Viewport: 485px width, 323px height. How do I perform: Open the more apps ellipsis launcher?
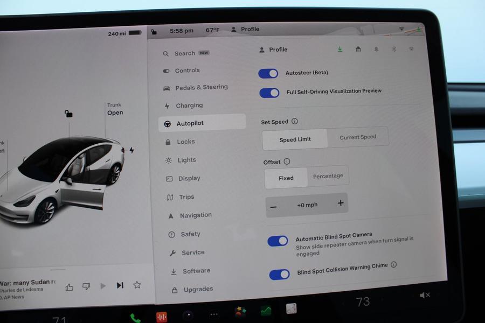click(214, 314)
